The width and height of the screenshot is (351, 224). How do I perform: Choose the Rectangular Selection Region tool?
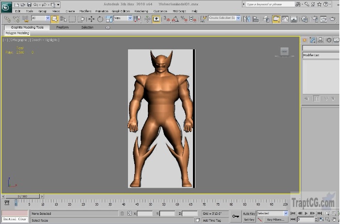tap(72, 19)
